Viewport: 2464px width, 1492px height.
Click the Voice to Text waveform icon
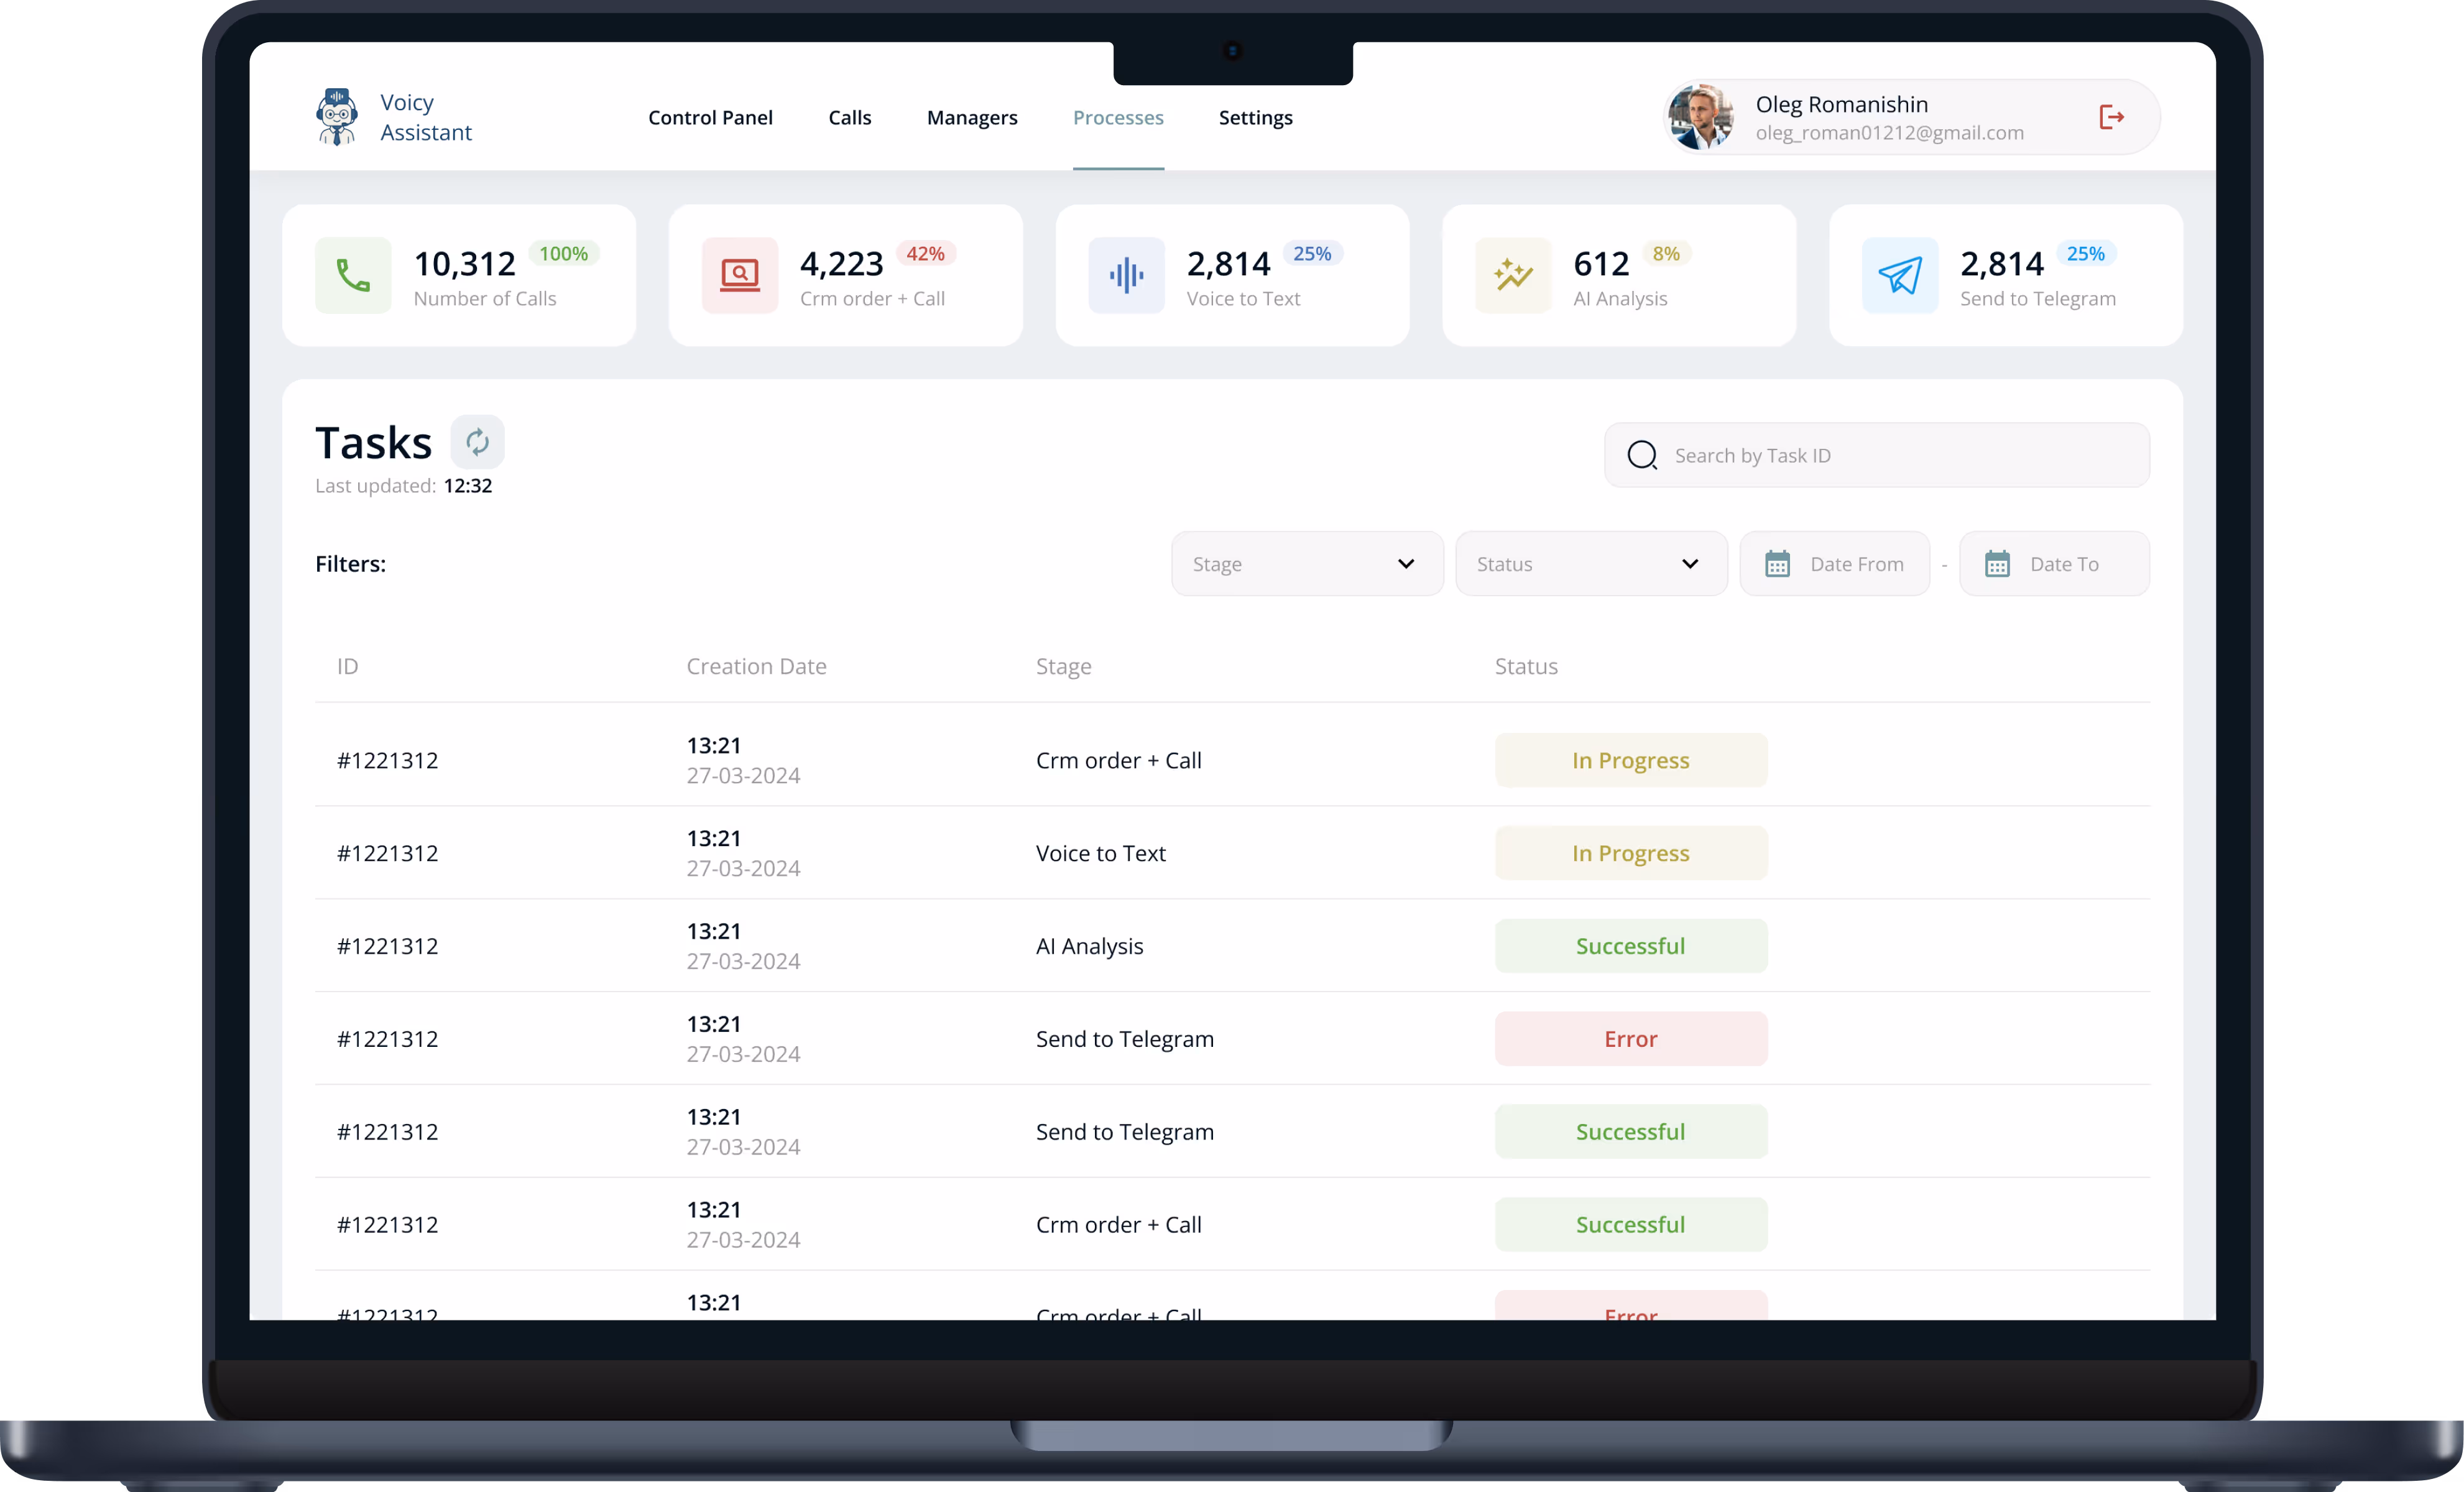1126,275
